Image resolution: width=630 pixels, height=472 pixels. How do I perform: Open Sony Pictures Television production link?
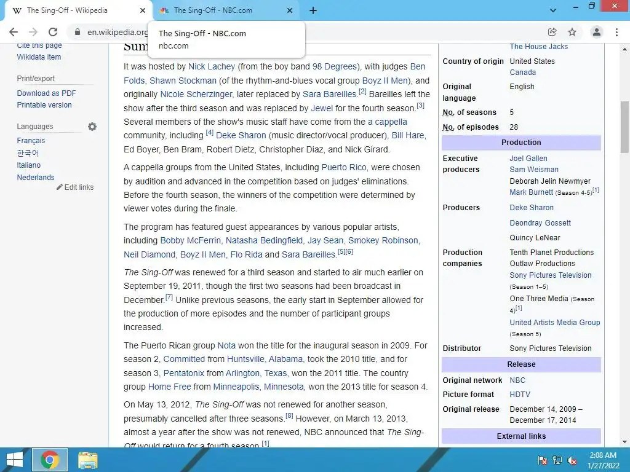pos(551,275)
